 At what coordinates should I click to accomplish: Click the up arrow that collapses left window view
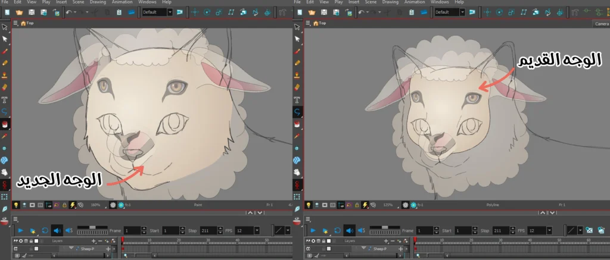pyautogui.click(x=250, y=213)
